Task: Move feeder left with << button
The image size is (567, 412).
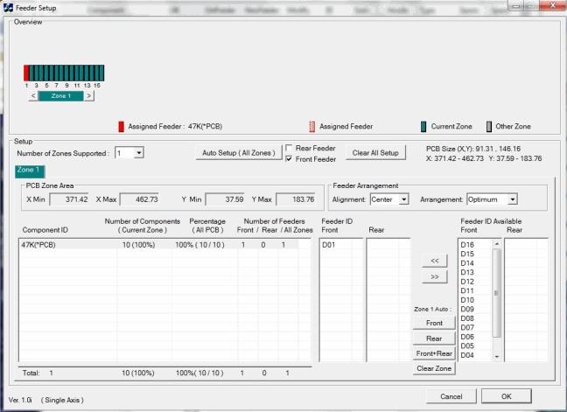Action: click(x=435, y=260)
